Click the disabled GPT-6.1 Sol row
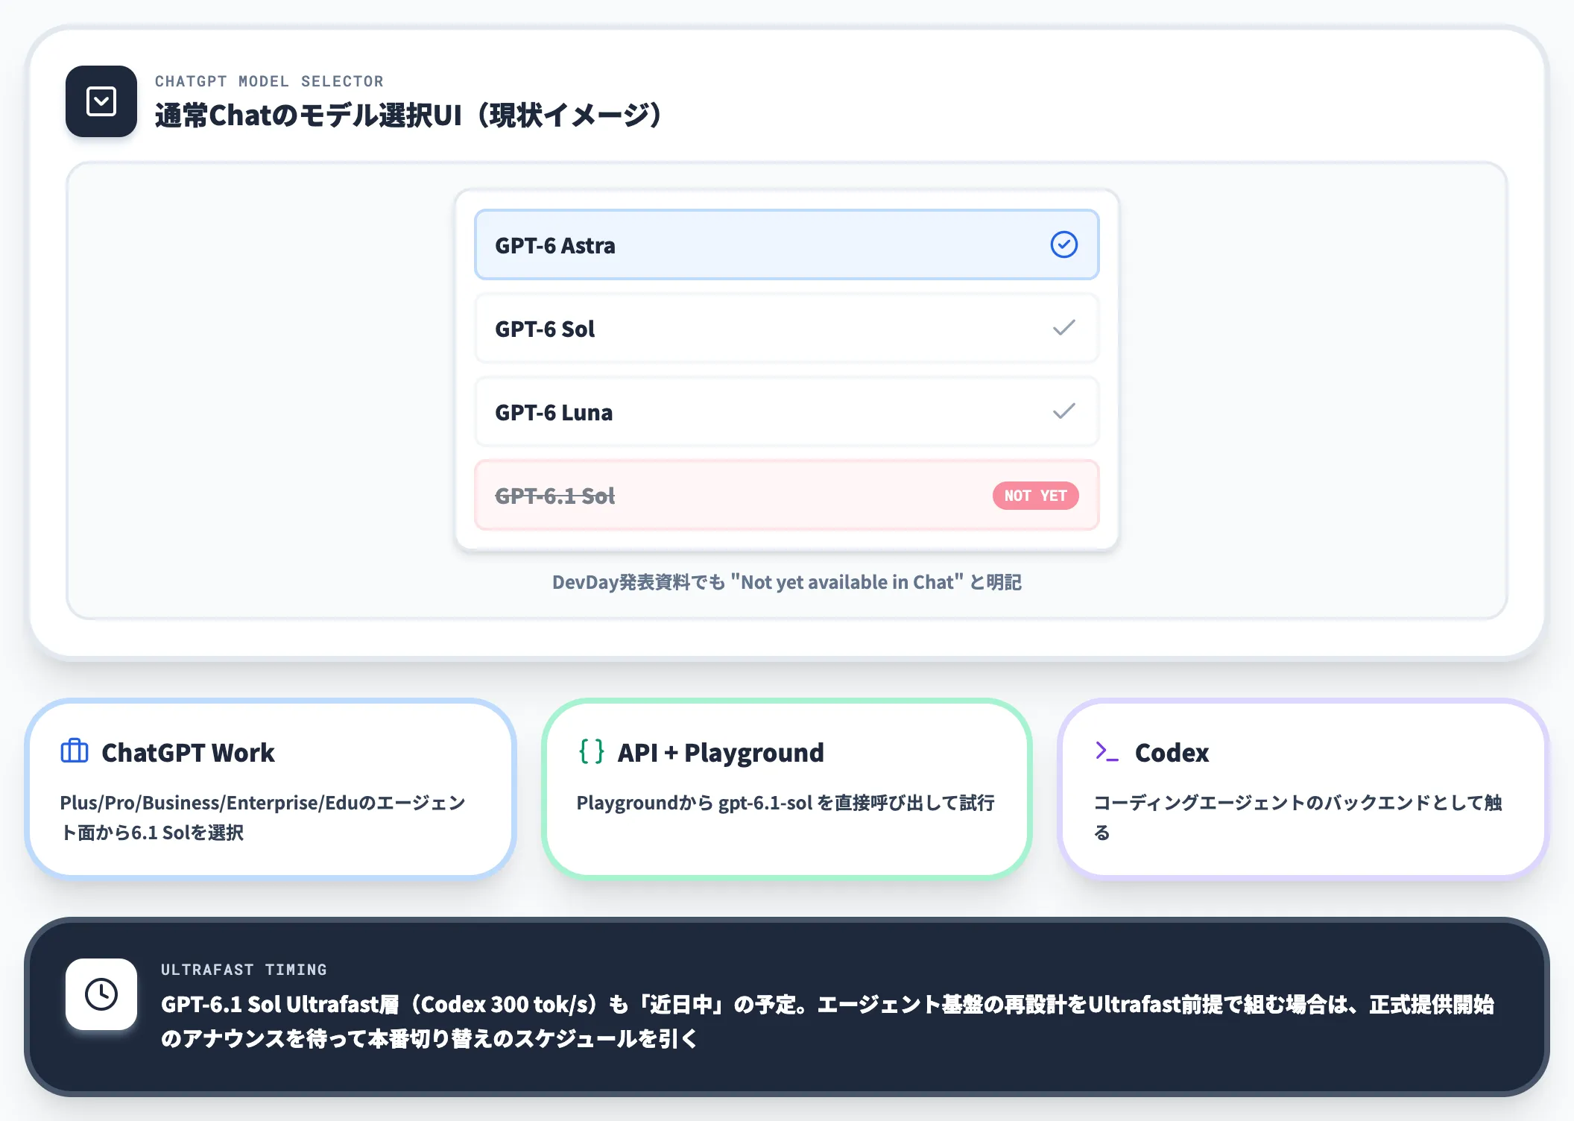1574x1121 pixels. click(787, 495)
